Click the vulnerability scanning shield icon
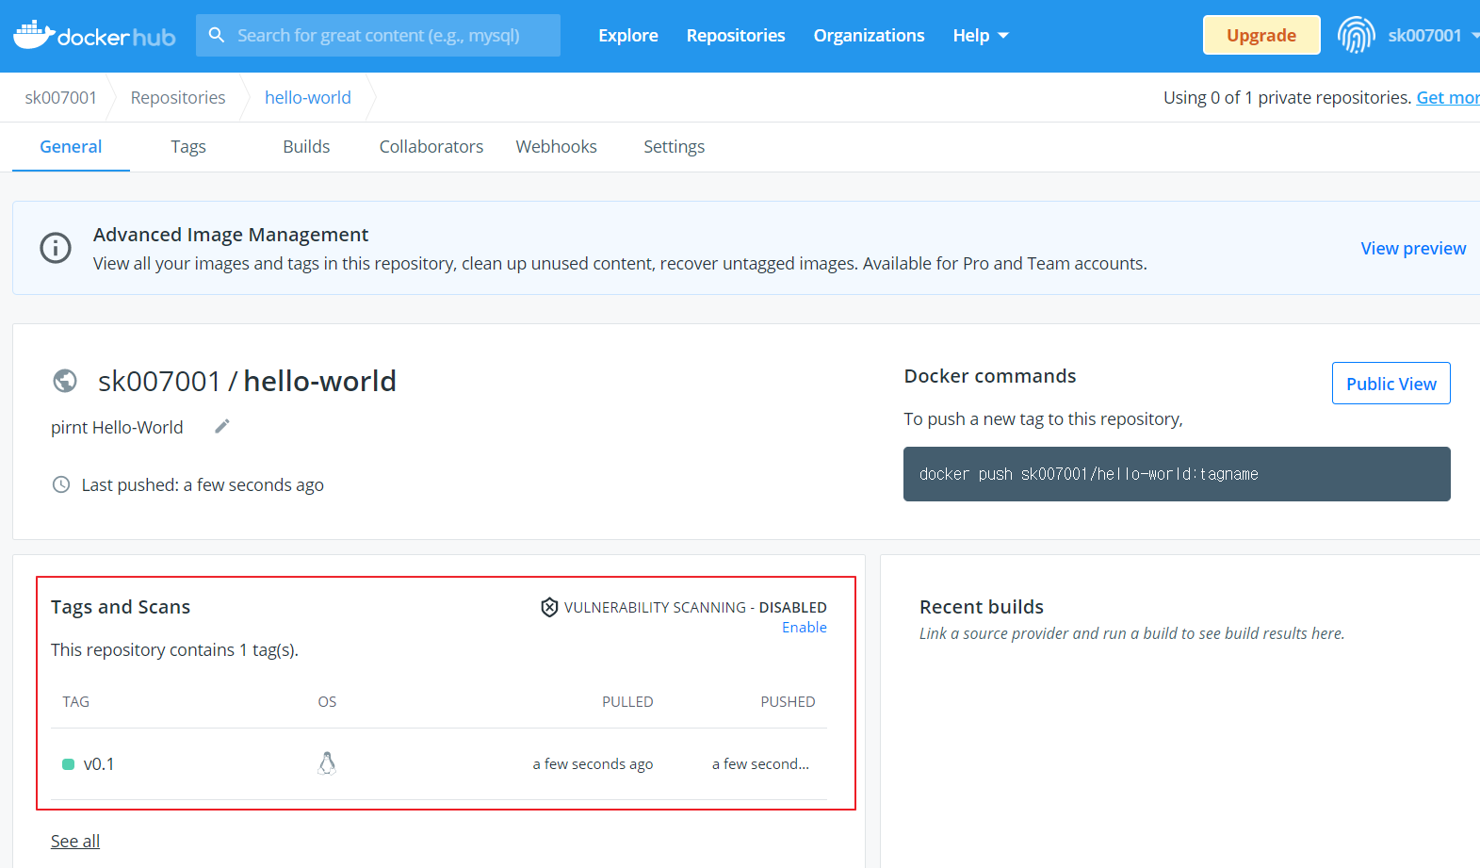This screenshot has width=1480, height=868. [x=549, y=607]
